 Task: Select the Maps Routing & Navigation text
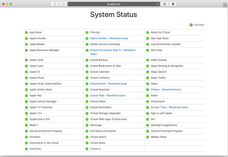[x=167, y=66]
